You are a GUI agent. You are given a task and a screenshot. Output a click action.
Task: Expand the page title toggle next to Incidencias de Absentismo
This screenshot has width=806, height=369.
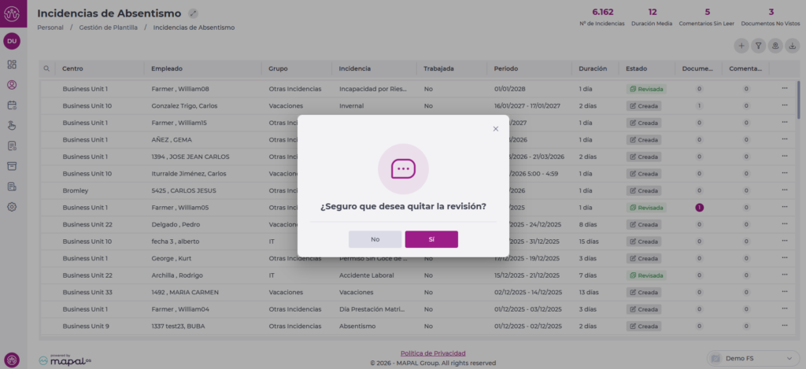(x=194, y=13)
